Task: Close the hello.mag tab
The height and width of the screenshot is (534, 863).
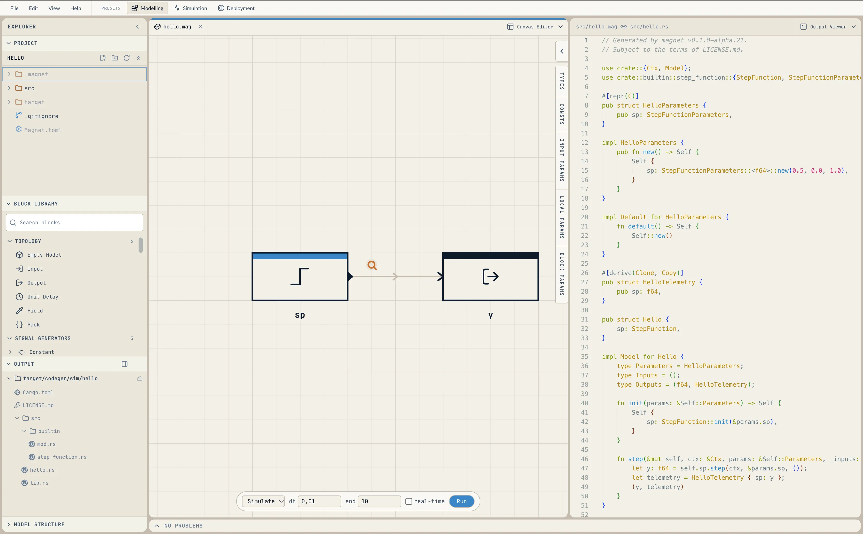Action: pos(200,27)
